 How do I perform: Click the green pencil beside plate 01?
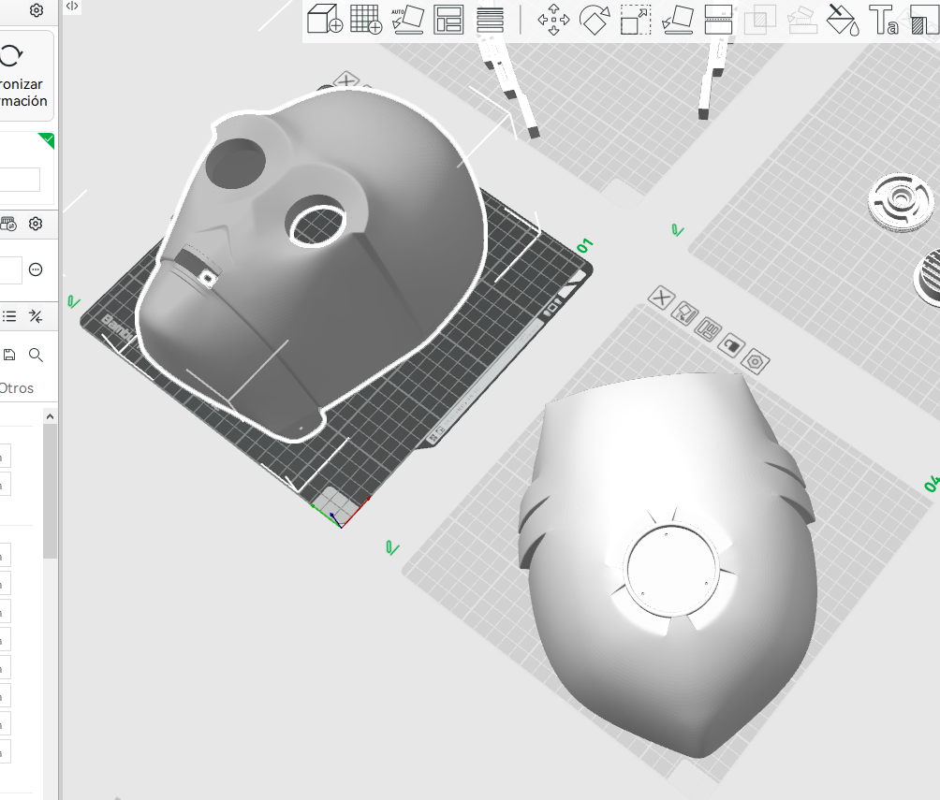[74, 301]
